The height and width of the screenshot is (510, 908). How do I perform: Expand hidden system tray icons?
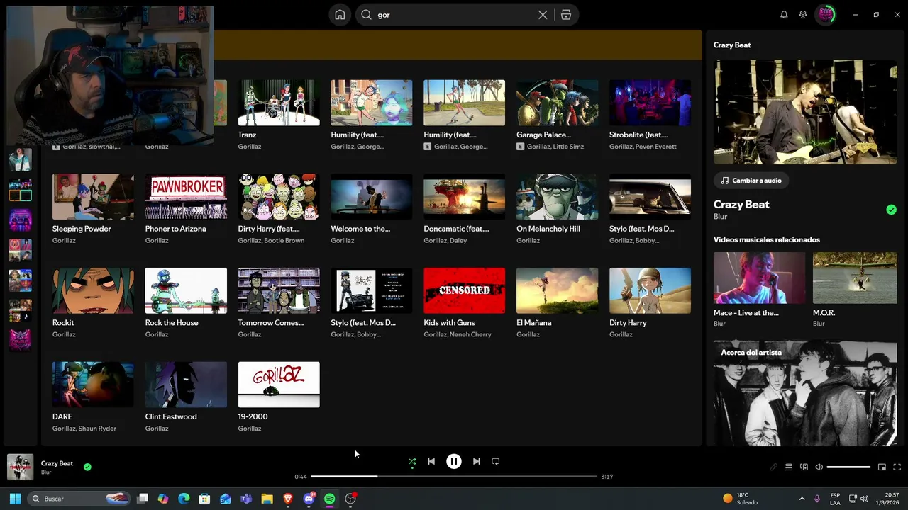(802, 499)
